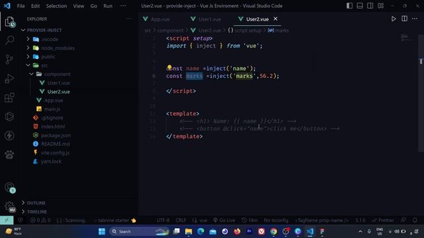Split the editor right
Viewport: 424px width, 238px height.
coord(404,19)
